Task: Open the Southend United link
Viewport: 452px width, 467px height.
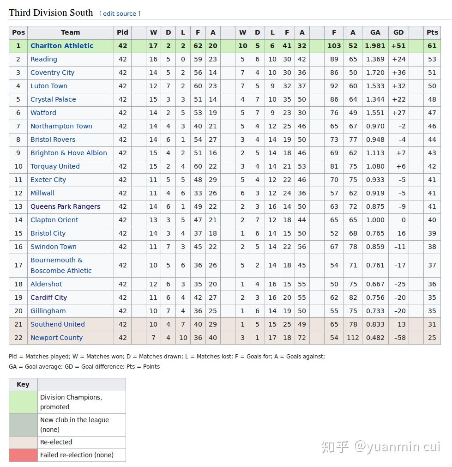Action: (58, 324)
